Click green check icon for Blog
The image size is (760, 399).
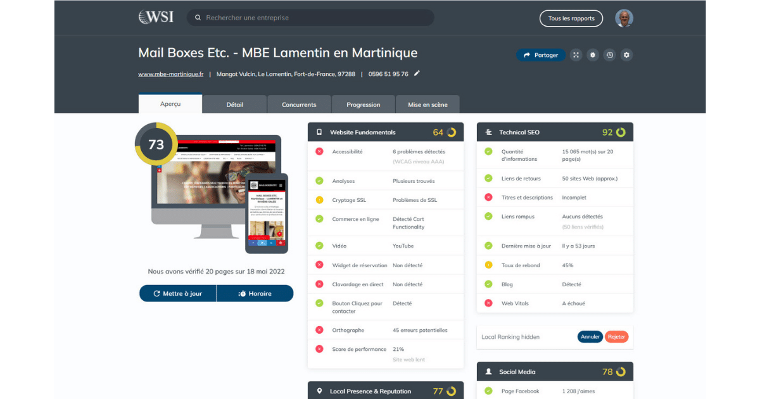pyautogui.click(x=488, y=284)
